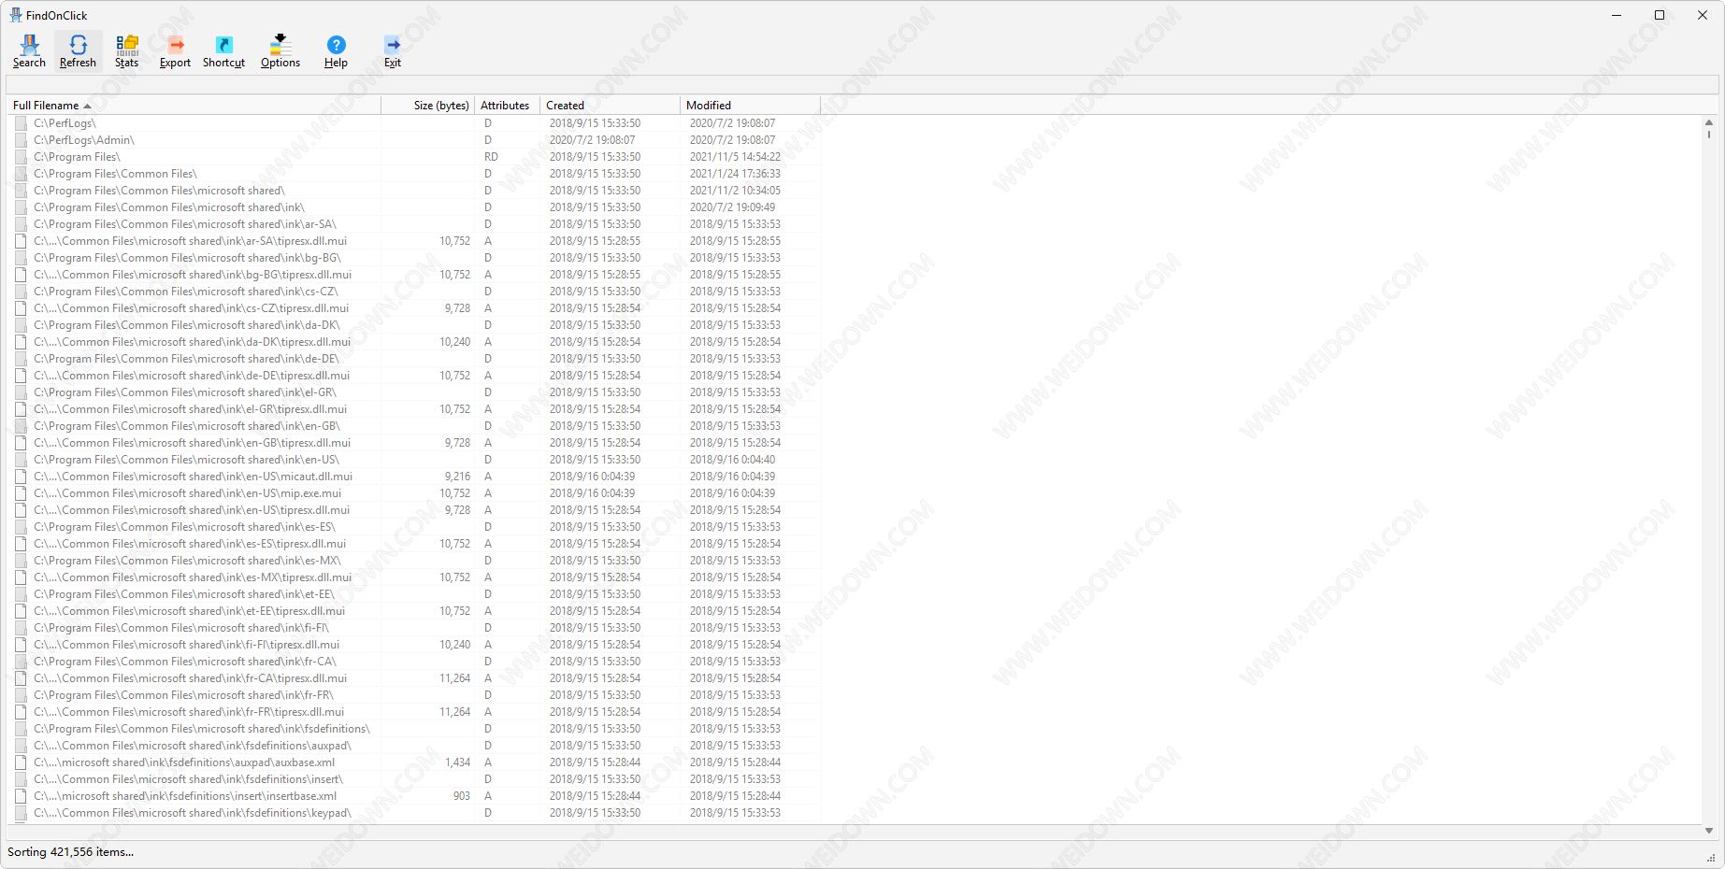Open the Stats view
Screen dimensions: 1725x869
(x=126, y=51)
